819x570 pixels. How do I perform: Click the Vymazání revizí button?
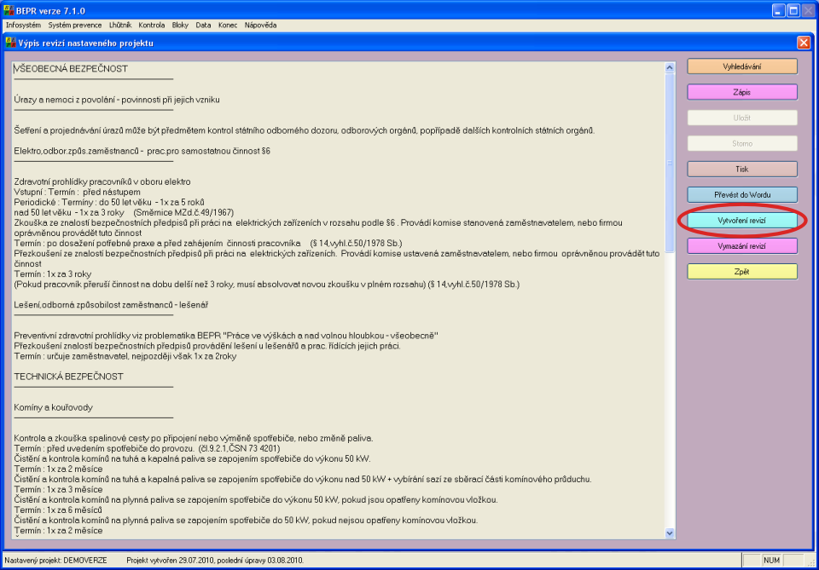(x=742, y=245)
